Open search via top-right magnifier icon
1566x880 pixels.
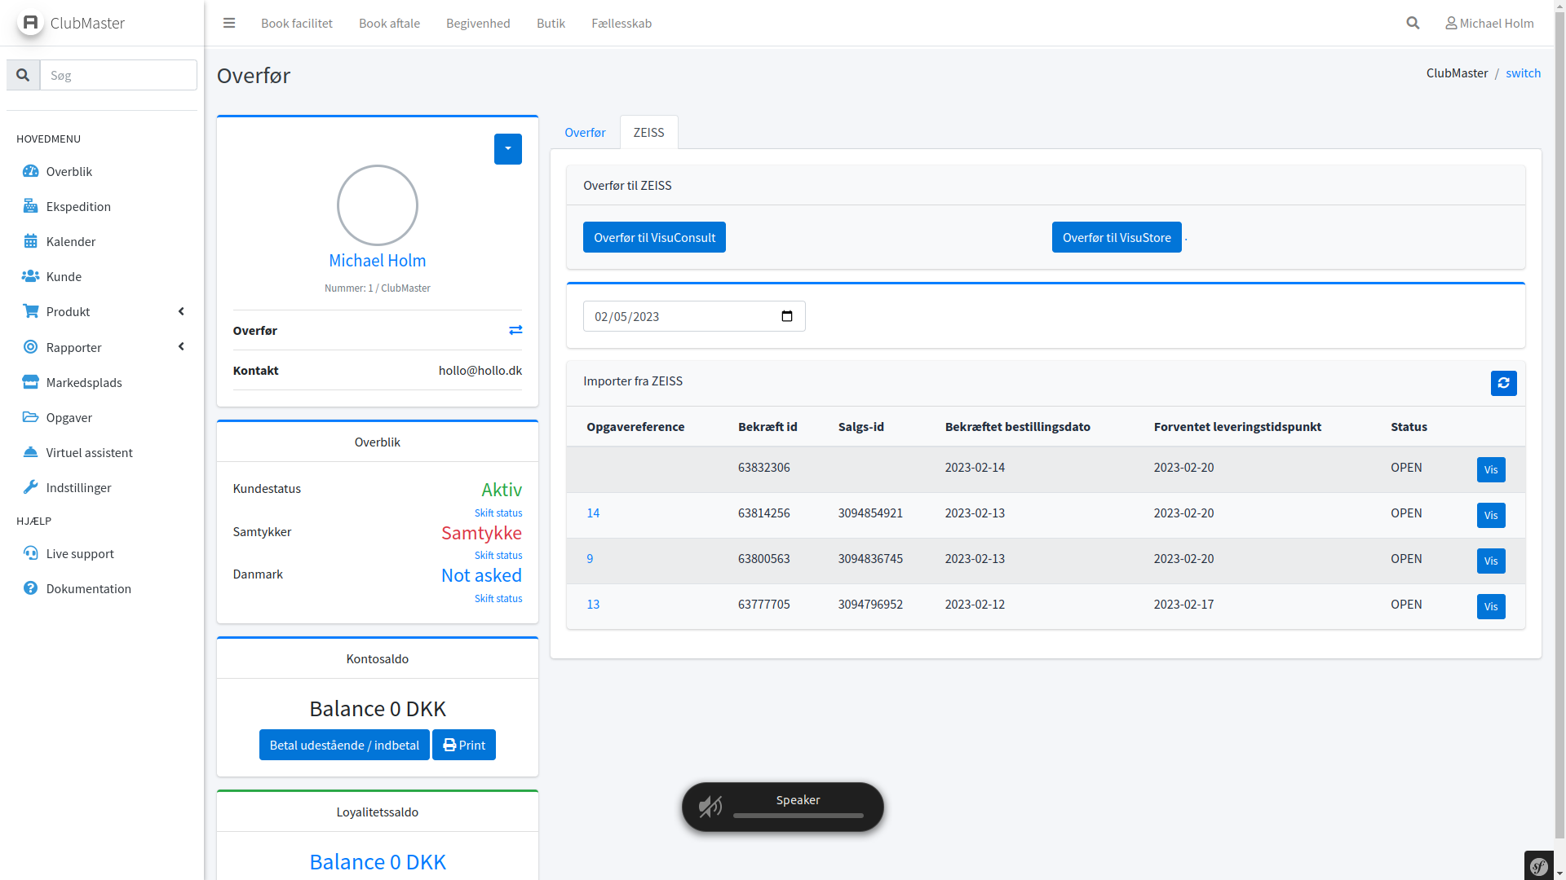tap(1413, 23)
